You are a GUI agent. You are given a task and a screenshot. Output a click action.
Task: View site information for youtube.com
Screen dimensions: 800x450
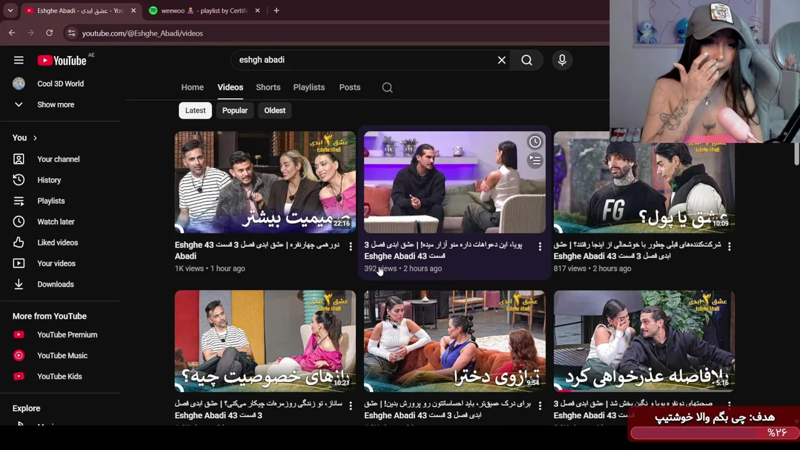click(71, 33)
